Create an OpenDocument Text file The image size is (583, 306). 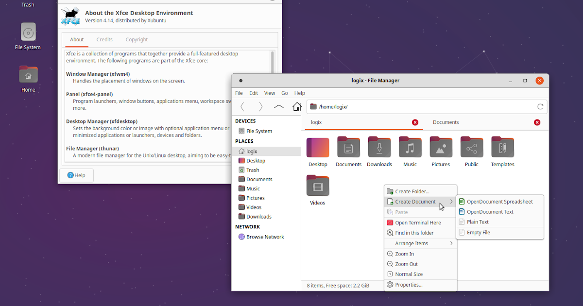click(499, 212)
